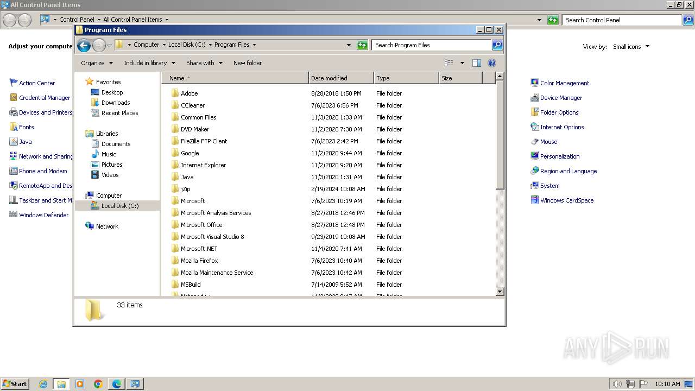
Task: Sort by Date modified column
Action: [x=341, y=78]
